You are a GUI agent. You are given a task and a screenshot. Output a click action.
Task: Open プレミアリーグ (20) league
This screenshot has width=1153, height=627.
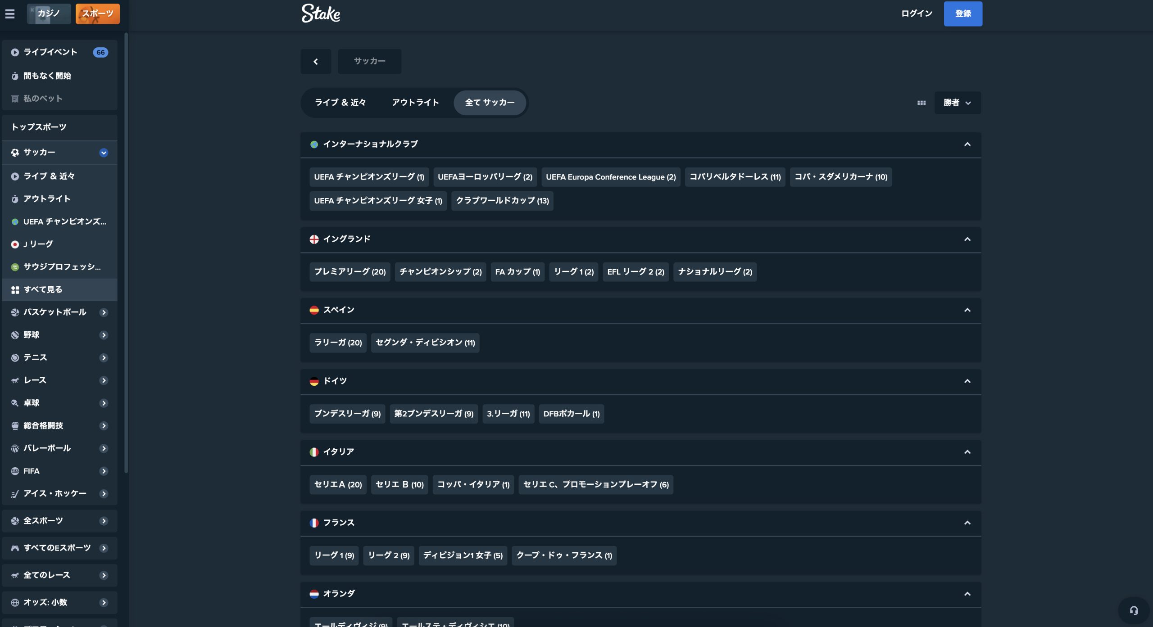tap(350, 272)
